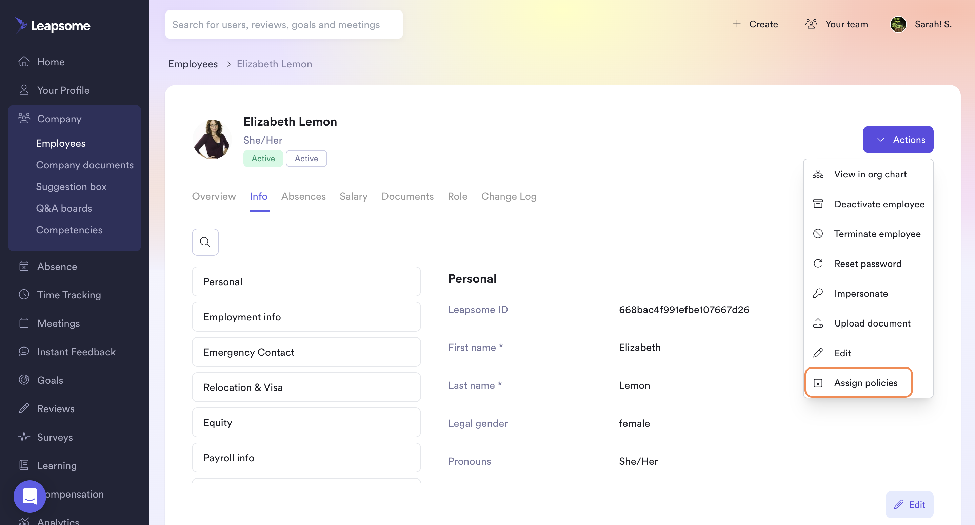Open Competencies in sidebar
Image resolution: width=975 pixels, height=525 pixels.
click(x=69, y=230)
